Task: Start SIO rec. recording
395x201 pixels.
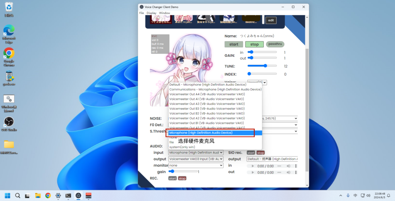Action: coord(251,153)
